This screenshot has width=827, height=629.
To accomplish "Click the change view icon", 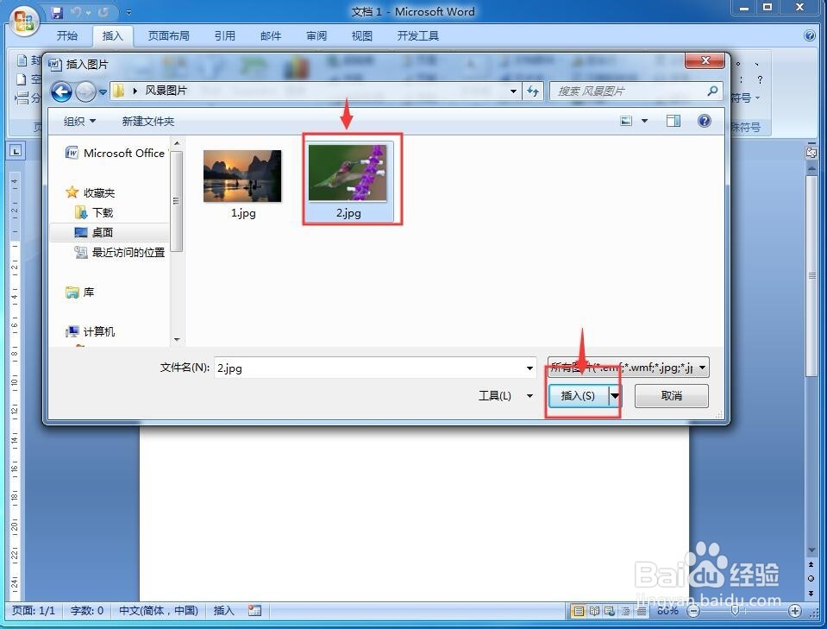I will coord(626,122).
